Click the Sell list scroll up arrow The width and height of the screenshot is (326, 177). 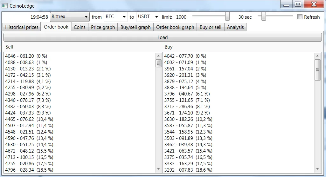click(158, 56)
